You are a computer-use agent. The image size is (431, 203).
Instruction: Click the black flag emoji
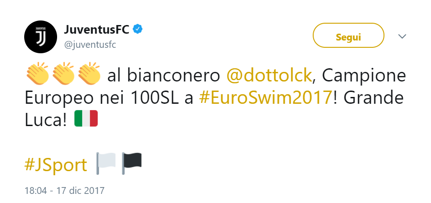(x=131, y=163)
